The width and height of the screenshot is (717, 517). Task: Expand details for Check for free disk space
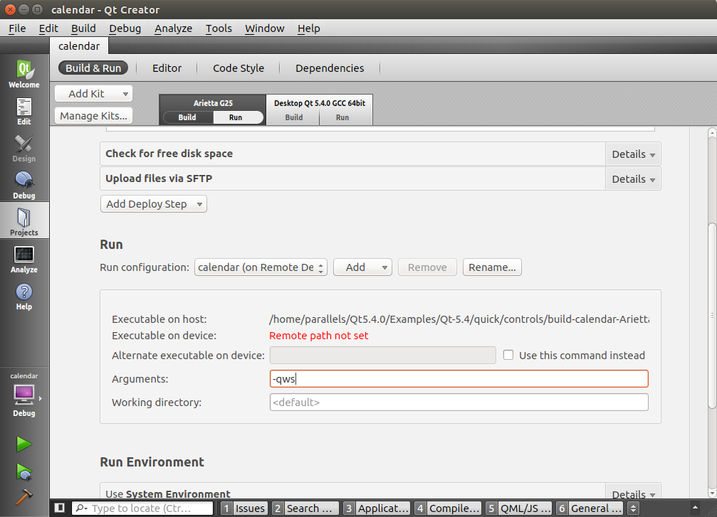pyautogui.click(x=633, y=154)
